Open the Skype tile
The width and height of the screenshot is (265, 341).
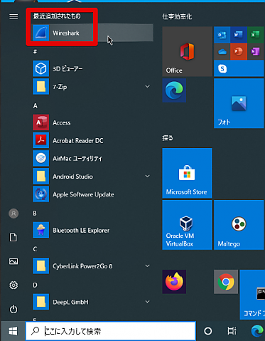(x=239, y=68)
